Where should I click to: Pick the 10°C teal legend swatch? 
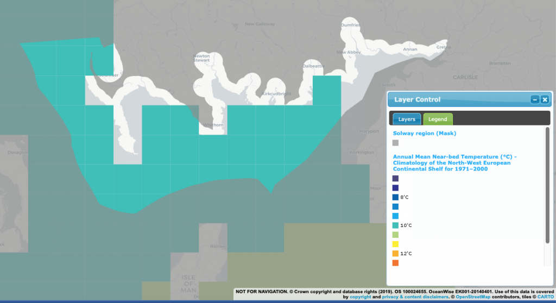point(395,225)
